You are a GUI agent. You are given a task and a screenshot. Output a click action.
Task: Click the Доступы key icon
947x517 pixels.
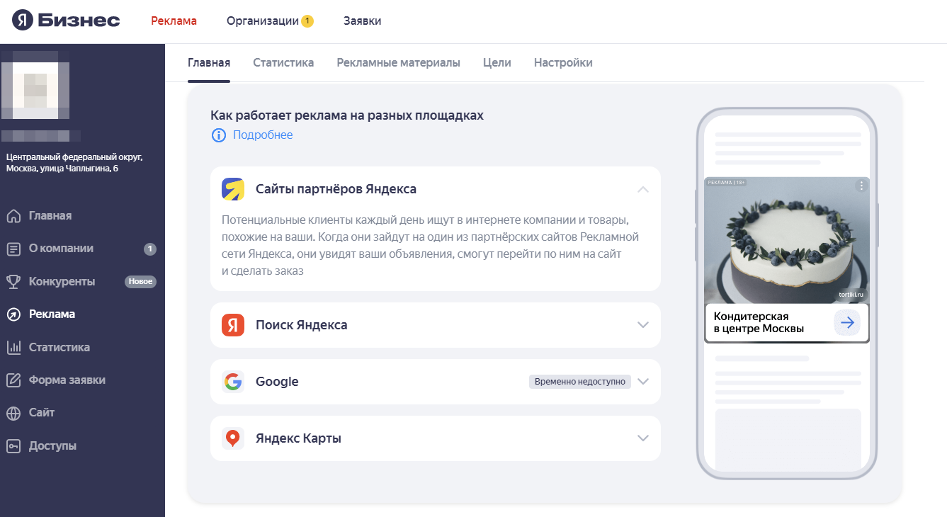(13, 446)
